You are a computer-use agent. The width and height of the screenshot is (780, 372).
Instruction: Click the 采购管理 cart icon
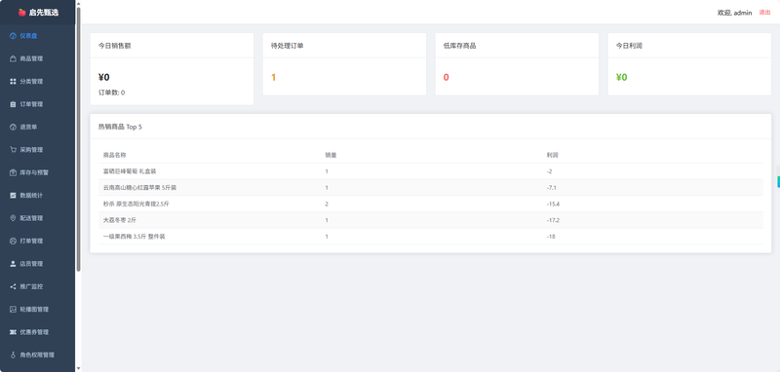(x=13, y=150)
